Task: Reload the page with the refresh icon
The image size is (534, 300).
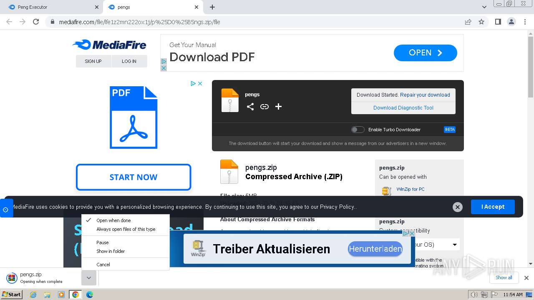Action: 36,22
